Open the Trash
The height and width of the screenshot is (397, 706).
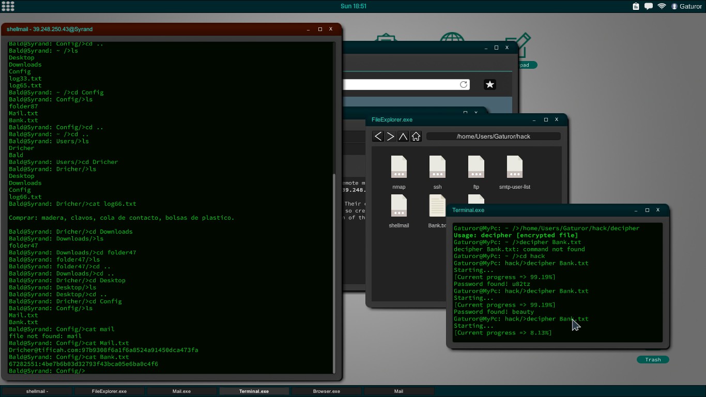pyautogui.click(x=653, y=359)
